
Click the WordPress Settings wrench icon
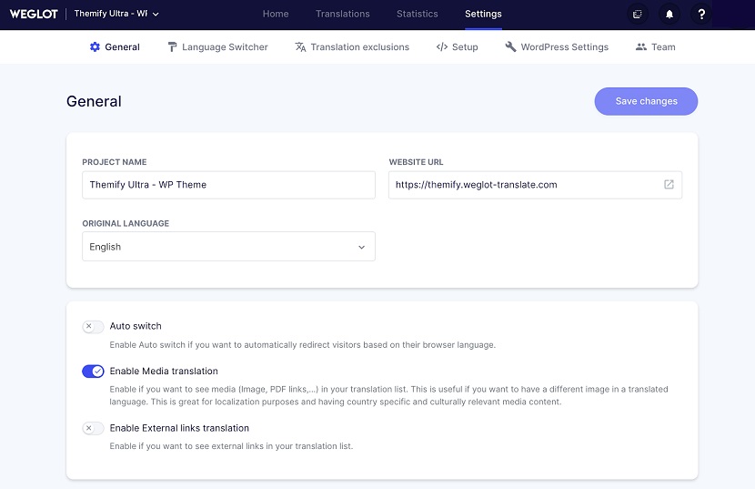pyautogui.click(x=510, y=46)
